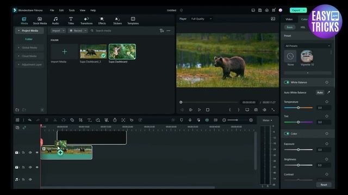The width and height of the screenshot is (348, 195).
Task: Click the Play button in the player
Action: [x=199, y=110]
